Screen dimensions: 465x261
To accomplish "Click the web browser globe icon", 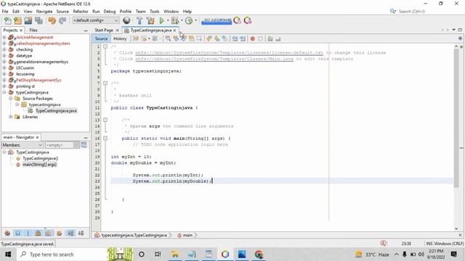I will click(x=126, y=20).
